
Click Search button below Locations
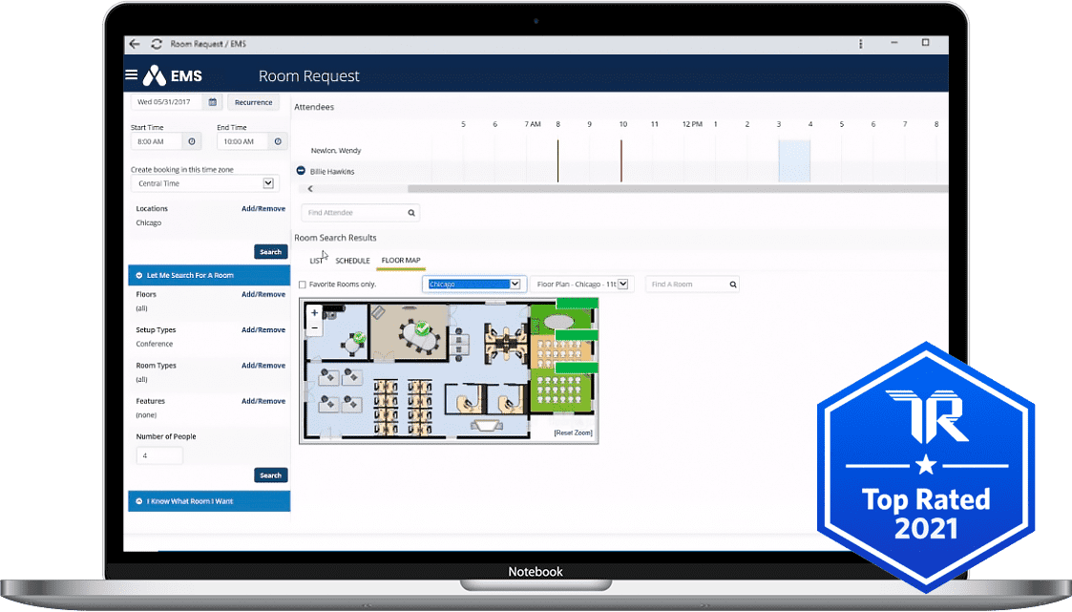point(271,252)
